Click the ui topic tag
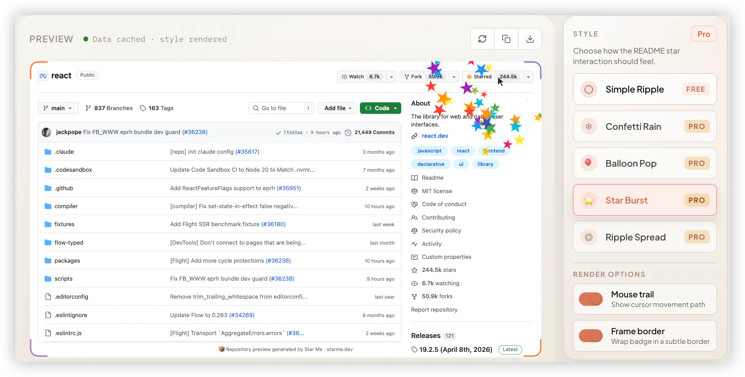This screenshot has width=745, height=377. [461, 164]
